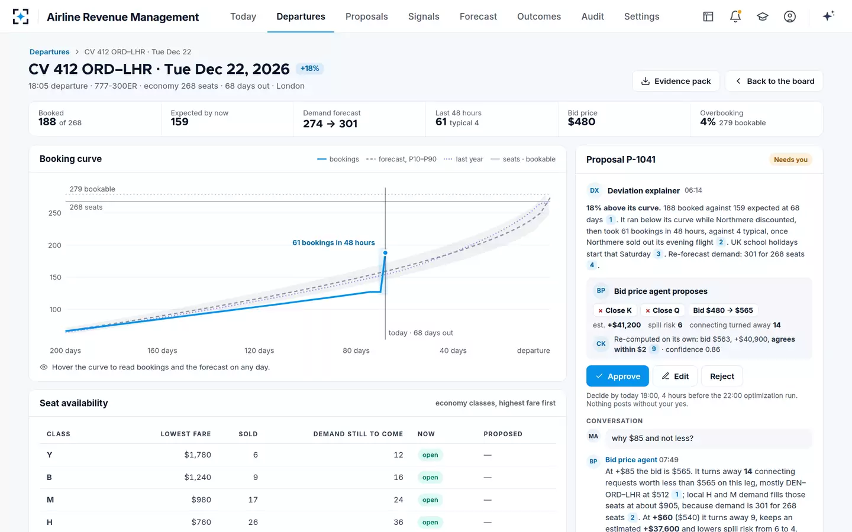Open citation 2 after Northmere evening flight

[x=721, y=242]
